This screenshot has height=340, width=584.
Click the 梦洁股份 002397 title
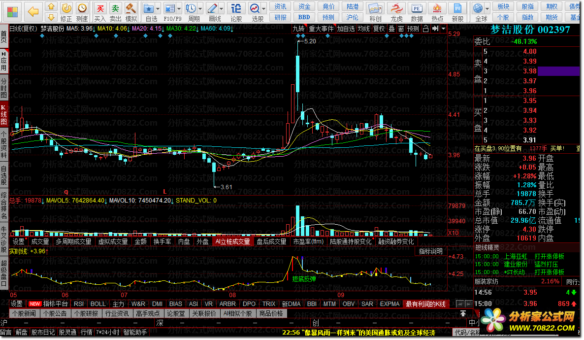click(x=530, y=30)
